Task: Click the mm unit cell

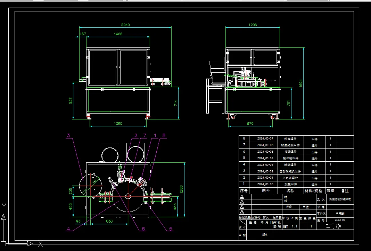Action: tap(286, 226)
